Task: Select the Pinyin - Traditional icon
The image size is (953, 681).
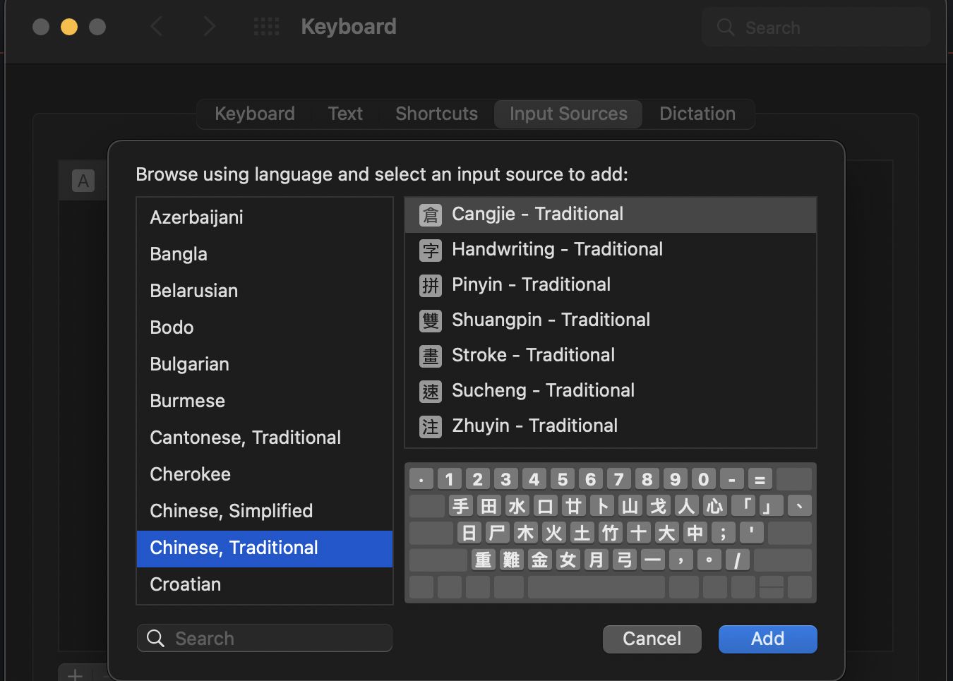Action: [x=431, y=285]
